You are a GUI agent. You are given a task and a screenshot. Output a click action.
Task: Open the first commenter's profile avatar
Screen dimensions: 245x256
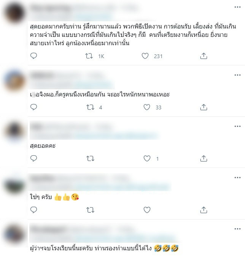point(14,13)
